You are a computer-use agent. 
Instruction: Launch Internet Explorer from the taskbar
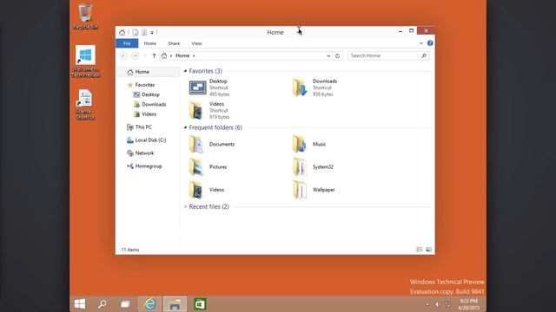[x=150, y=304]
